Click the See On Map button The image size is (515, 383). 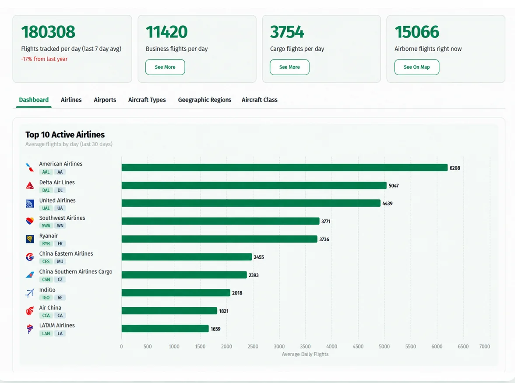(416, 67)
